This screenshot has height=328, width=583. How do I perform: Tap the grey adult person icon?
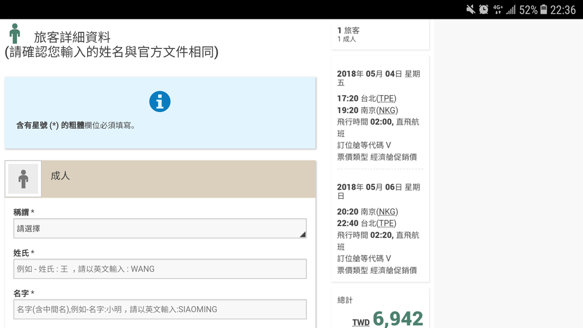click(23, 179)
